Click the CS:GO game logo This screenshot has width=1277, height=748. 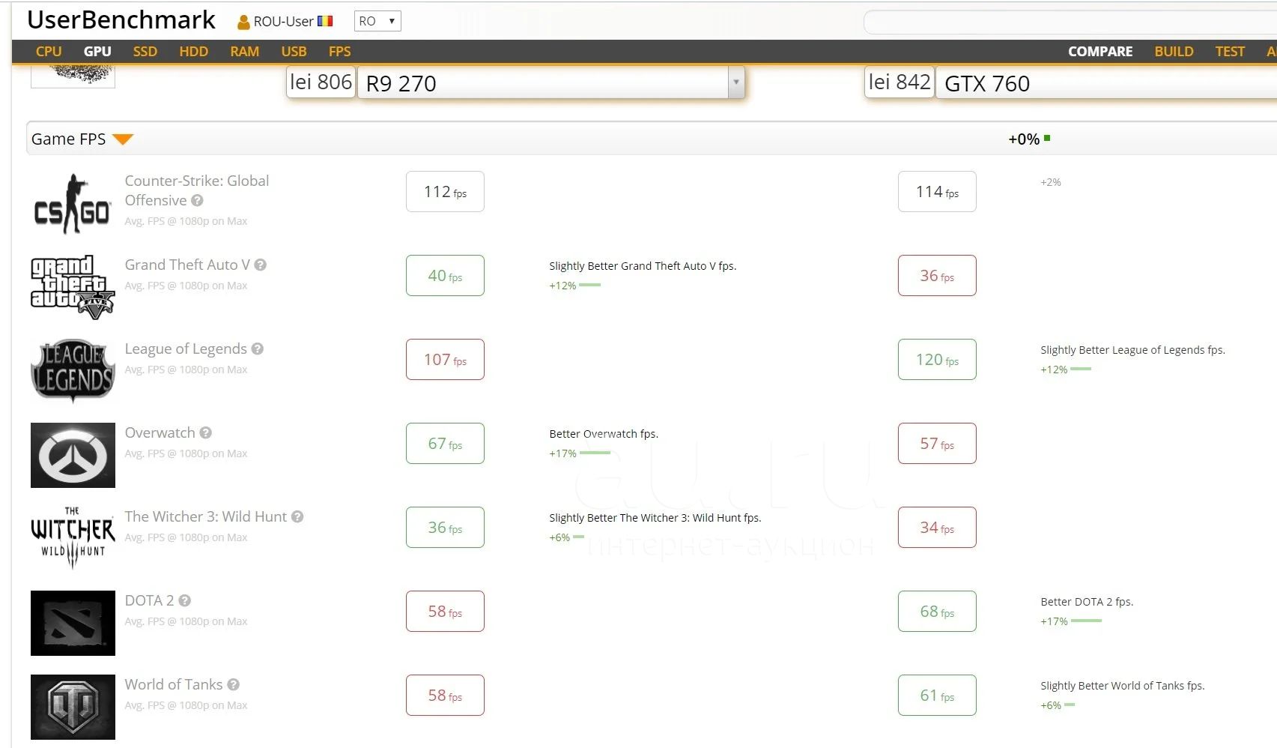73,203
